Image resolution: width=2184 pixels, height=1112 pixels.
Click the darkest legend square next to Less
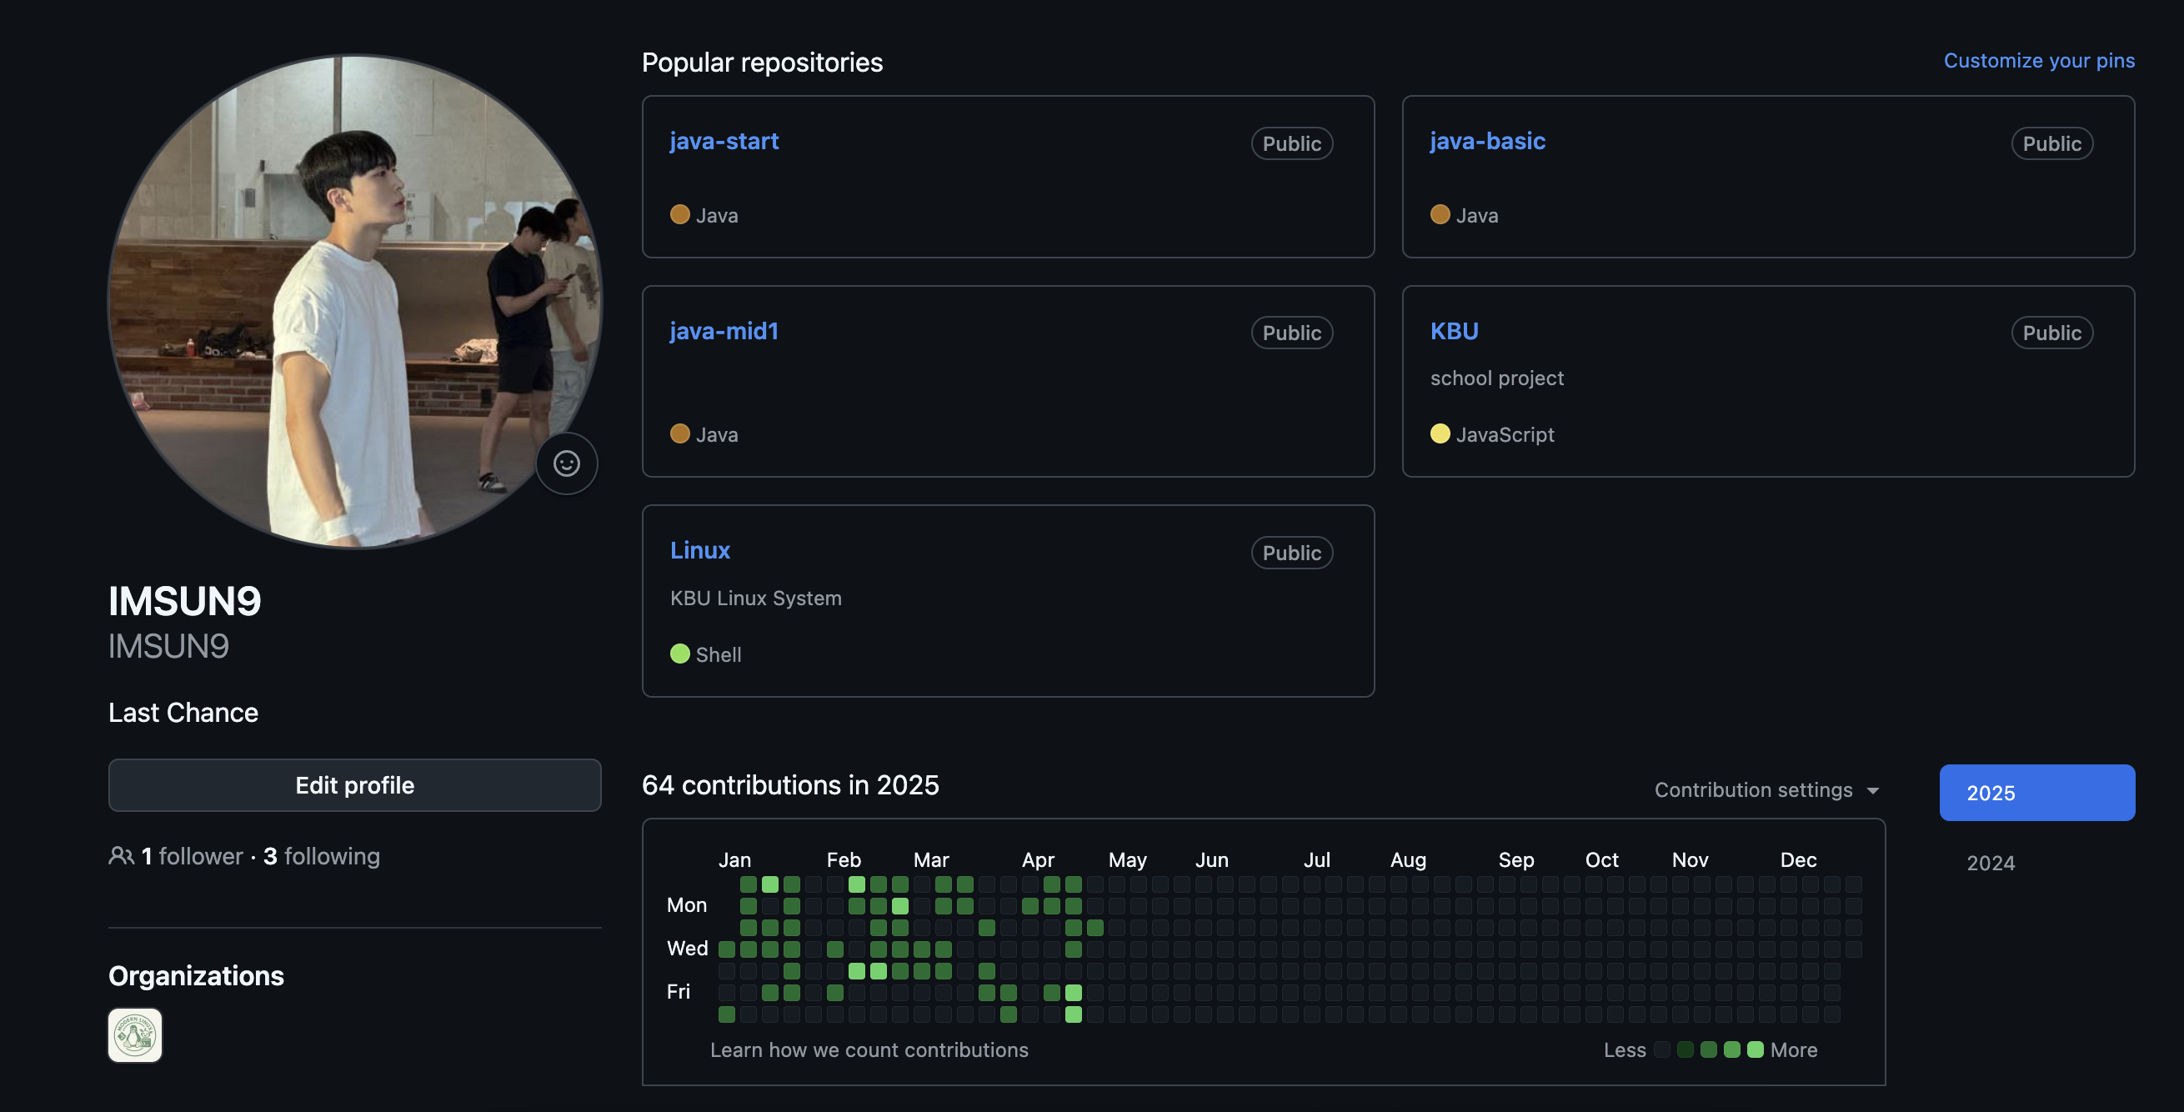click(1661, 1049)
